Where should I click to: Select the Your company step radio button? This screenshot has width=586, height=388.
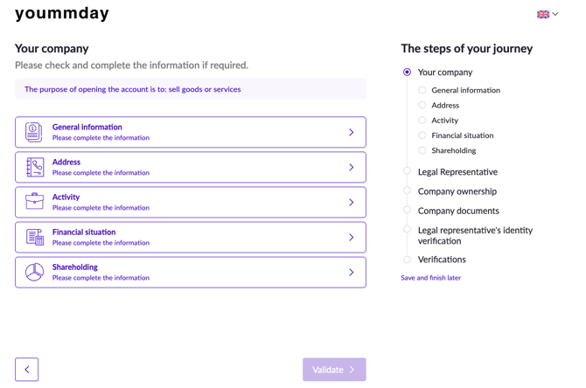[407, 72]
